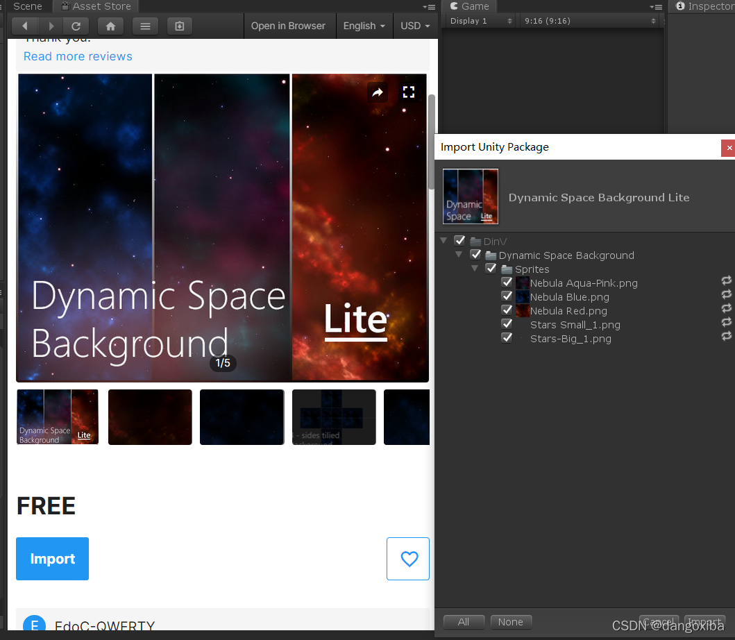Go back in Asset Store navigation

point(24,26)
